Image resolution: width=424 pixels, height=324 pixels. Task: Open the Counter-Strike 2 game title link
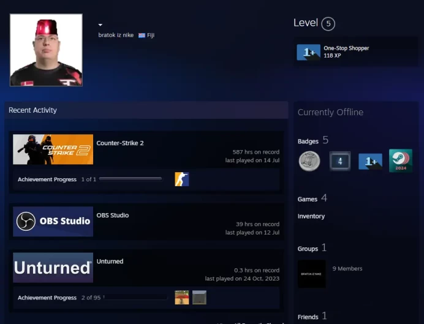(x=120, y=143)
